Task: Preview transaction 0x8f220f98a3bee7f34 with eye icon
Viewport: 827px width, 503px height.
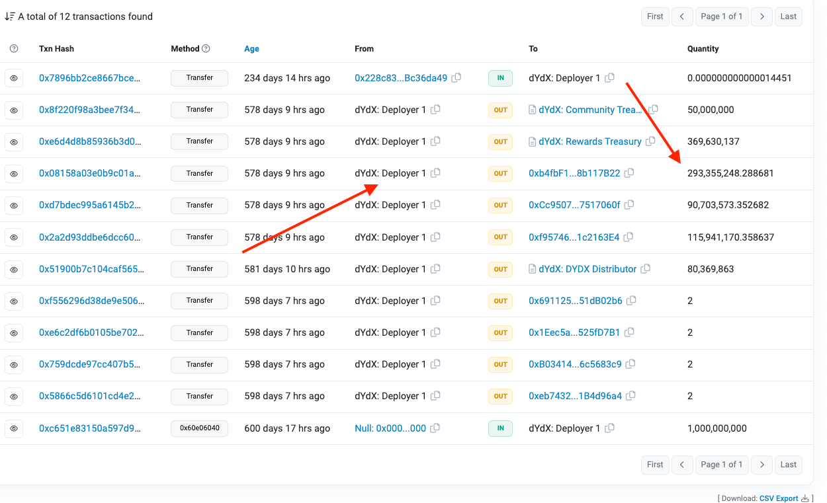Action: click(x=14, y=110)
